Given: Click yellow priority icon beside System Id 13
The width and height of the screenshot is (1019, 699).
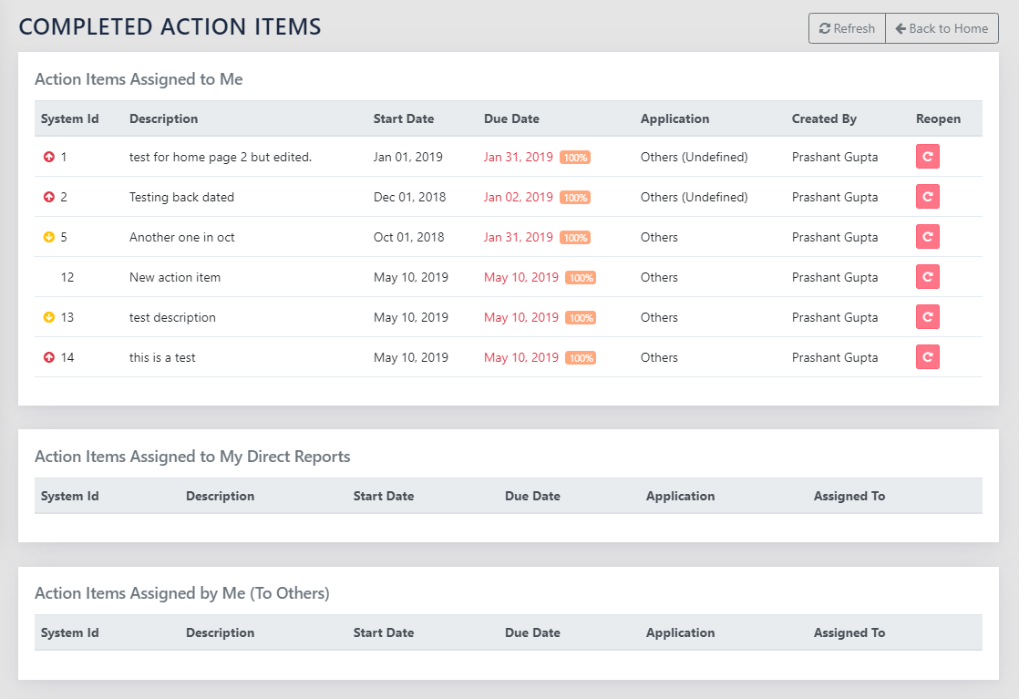Looking at the screenshot, I should 49,317.
